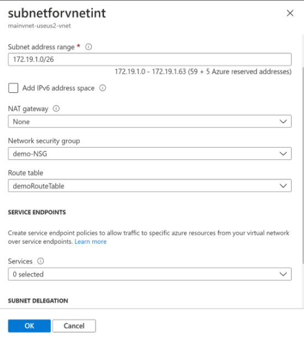
Task: Click info icon next to Add IPv6 address space
Action: click(x=103, y=88)
